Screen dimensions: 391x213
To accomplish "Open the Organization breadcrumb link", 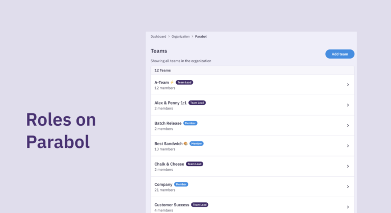I will click(x=180, y=37).
